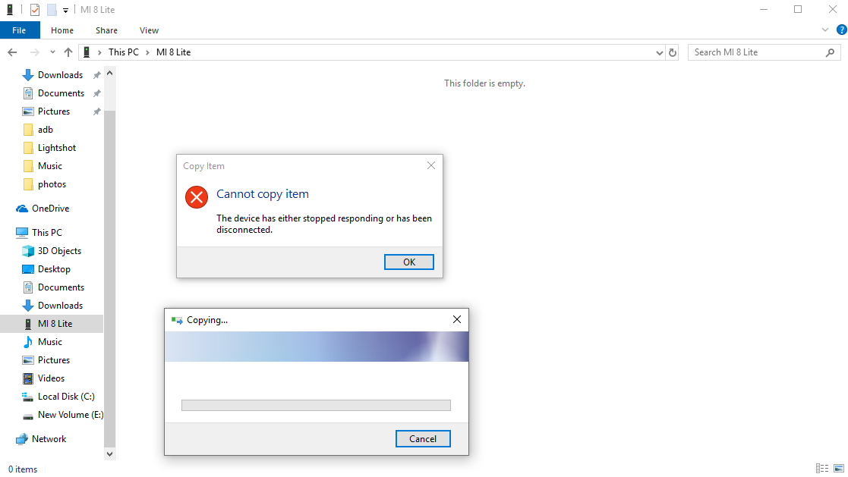Refresh the MI 8 Lite folder
The image size is (848, 477).
point(672,52)
